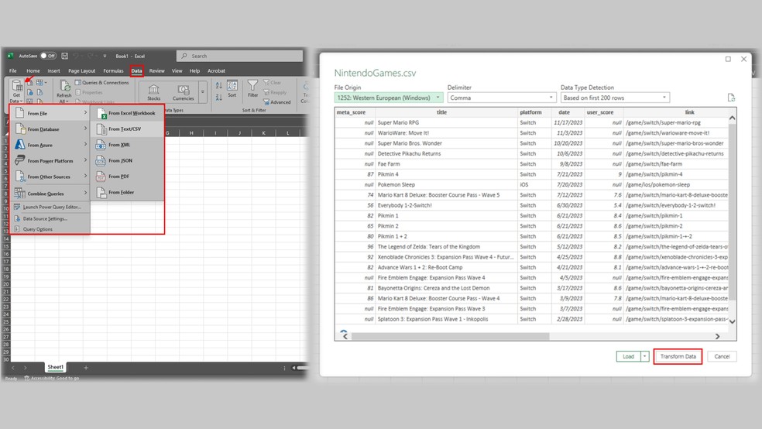Select From Database in Get Data menu
Image resolution: width=762 pixels, height=429 pixels.
tap(43, 129)
